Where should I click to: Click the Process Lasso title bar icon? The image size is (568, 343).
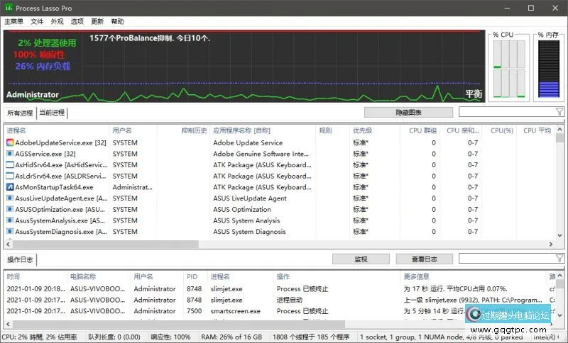[x=8, y=7]
